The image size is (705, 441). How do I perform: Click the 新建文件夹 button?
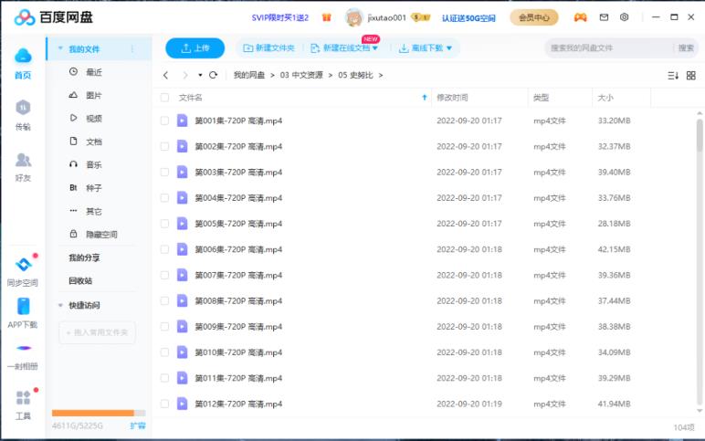[x=268, y=48]
